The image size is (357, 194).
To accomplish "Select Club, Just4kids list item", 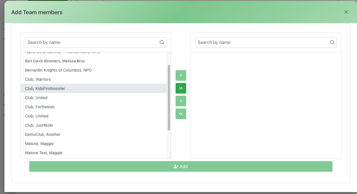I will coord(39,125).
